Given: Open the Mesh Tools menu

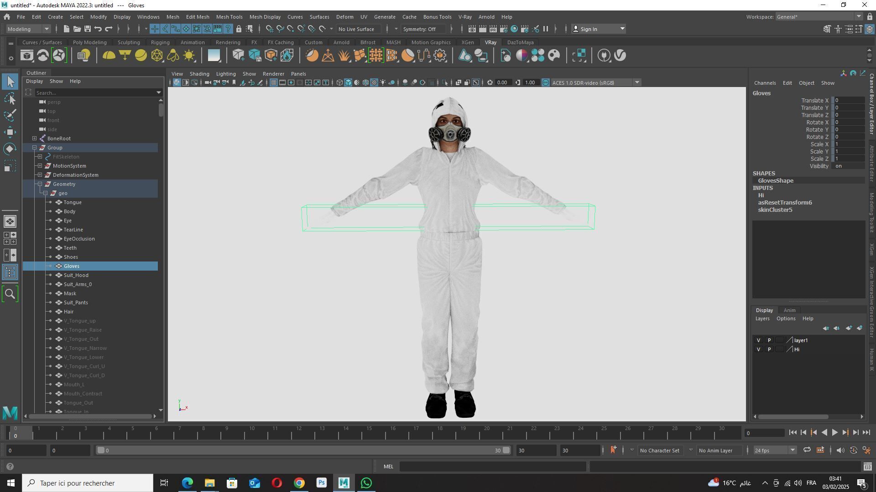Looking at the screenshot, I should click(x=229, y=17).
